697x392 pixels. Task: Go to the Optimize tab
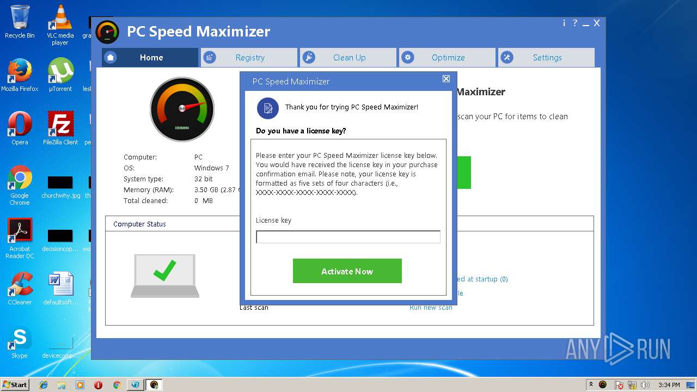[x=448, y=58]
